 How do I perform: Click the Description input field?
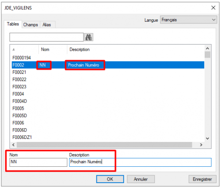140,162
